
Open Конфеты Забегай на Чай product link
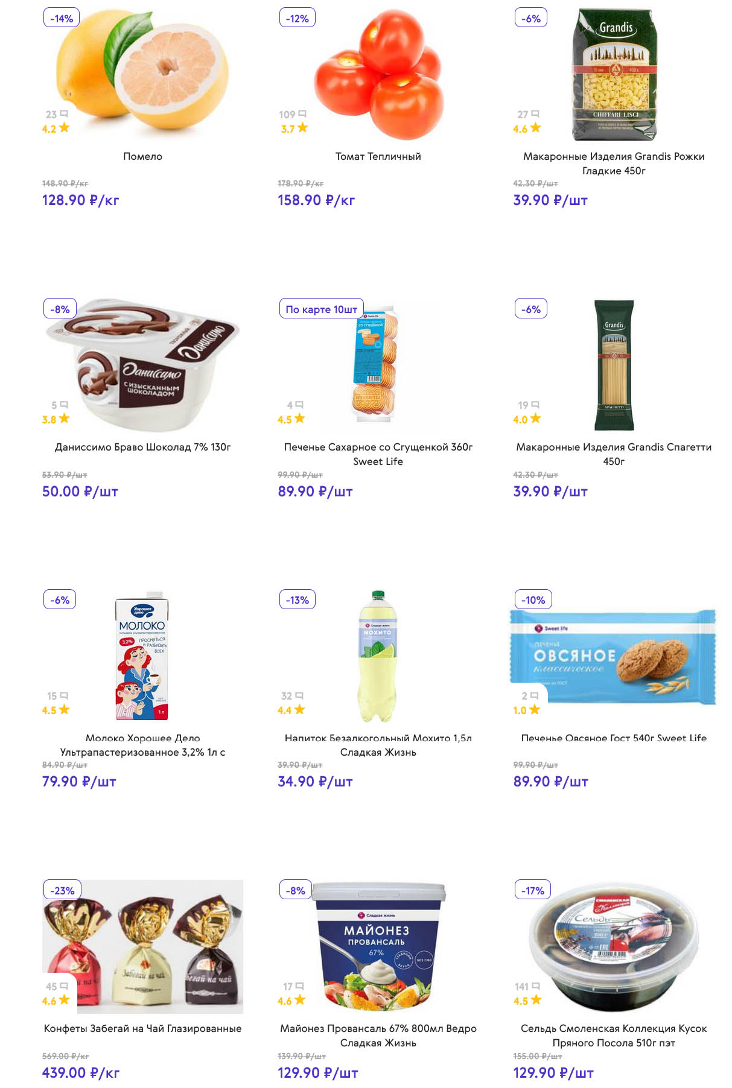(x=142, y=1028)
